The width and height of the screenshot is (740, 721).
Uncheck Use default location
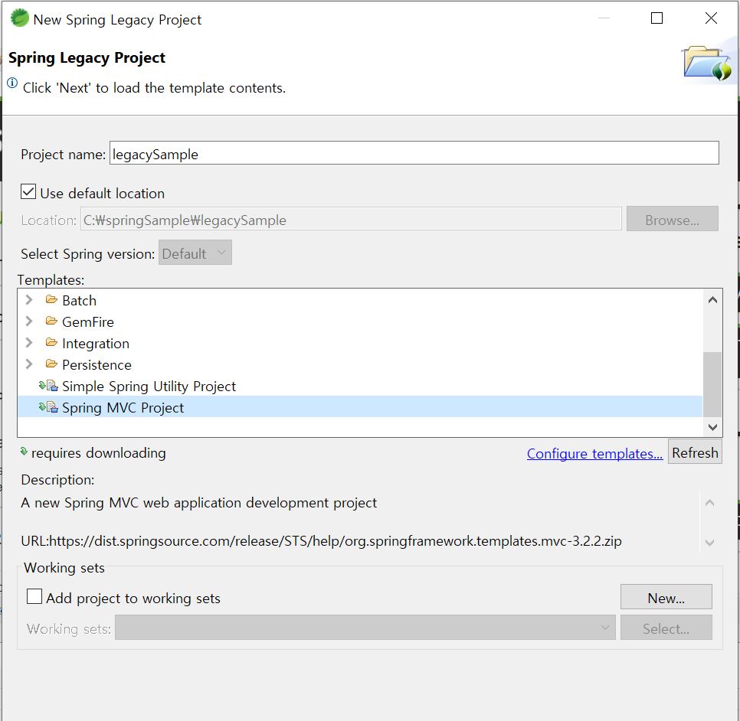coord(28,191)
